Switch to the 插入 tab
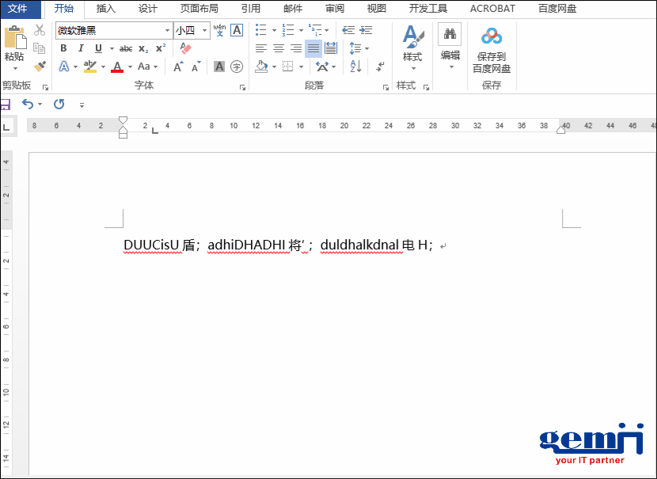 (x=105, y=9)
